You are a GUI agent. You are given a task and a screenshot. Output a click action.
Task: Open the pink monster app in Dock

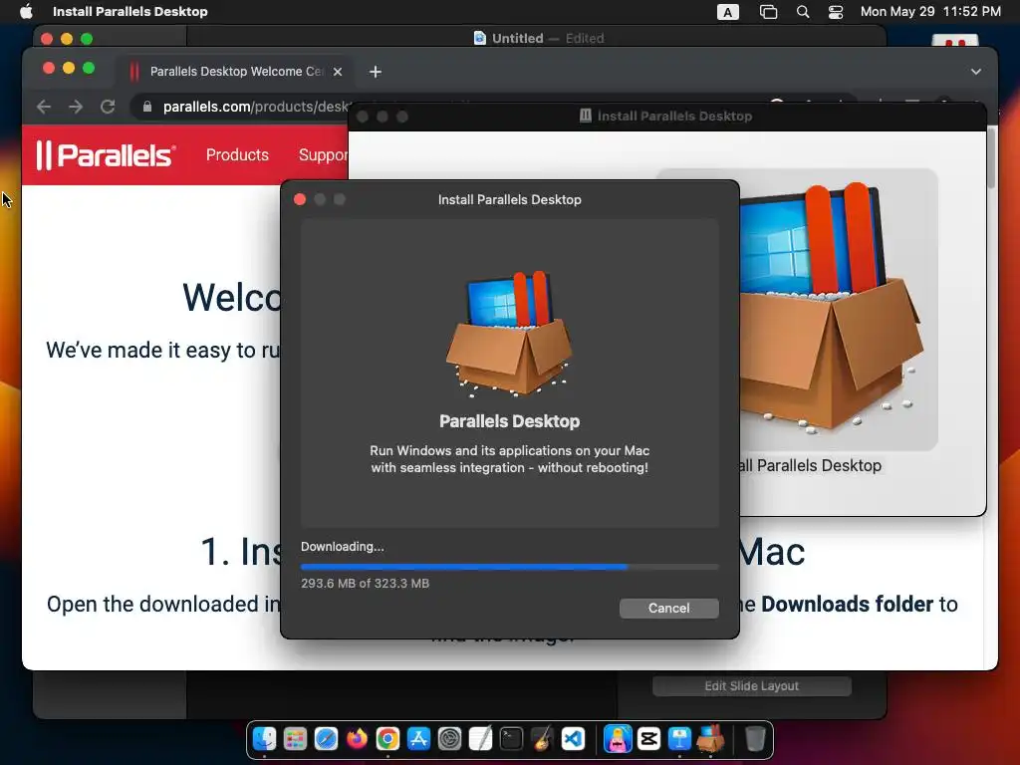tap(618, 739)
